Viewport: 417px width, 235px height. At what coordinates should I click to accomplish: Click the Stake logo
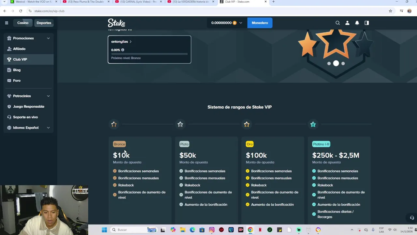click(117, 23)
